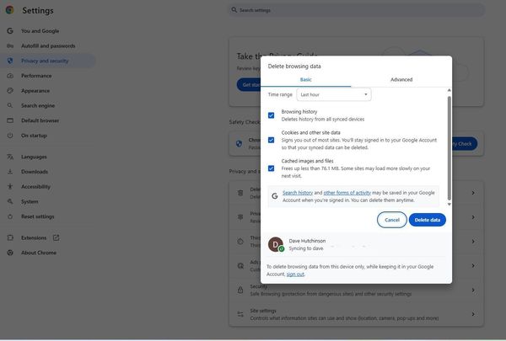Image resolution: width=506 pixels, height=341 pixels.
Task: Expand the Security row chevron
Action: [x=473, y=290]
